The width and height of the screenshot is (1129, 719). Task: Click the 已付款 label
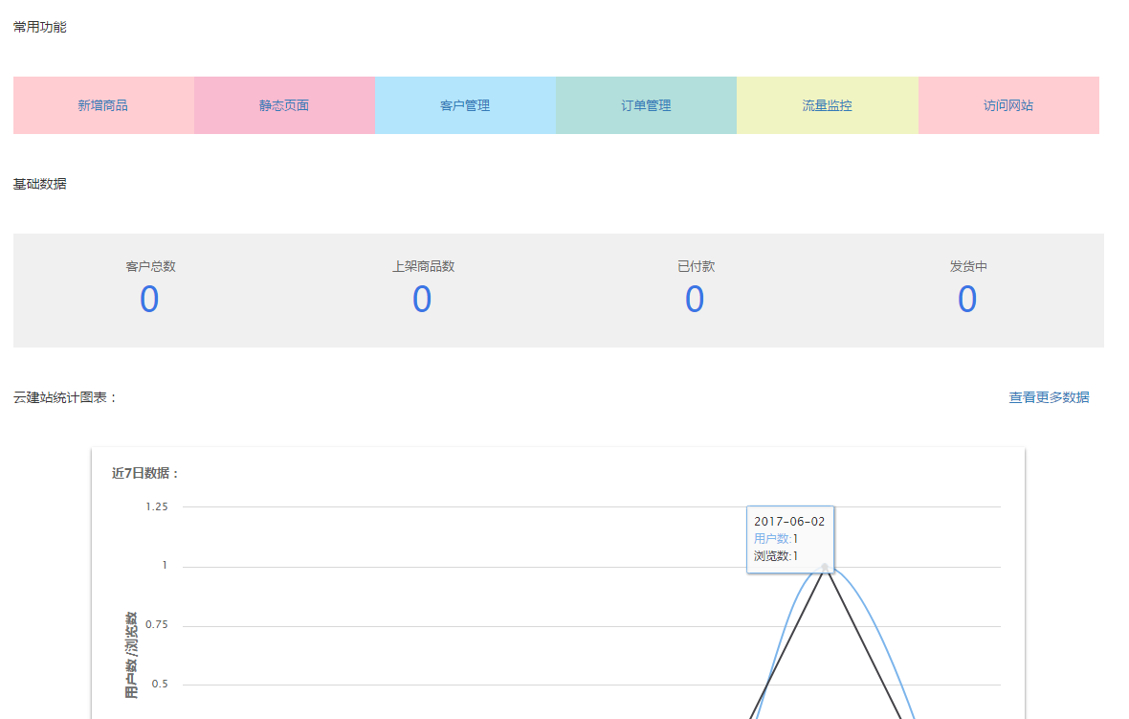point(696,266)
